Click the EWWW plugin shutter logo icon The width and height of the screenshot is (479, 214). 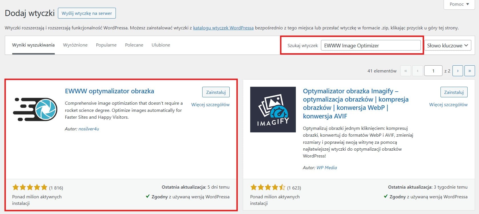point(35,109)
